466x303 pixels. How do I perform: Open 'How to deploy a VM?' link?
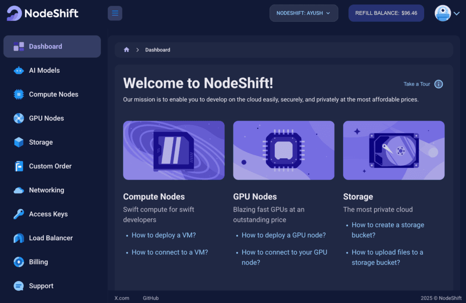click(x=164, y=235)
